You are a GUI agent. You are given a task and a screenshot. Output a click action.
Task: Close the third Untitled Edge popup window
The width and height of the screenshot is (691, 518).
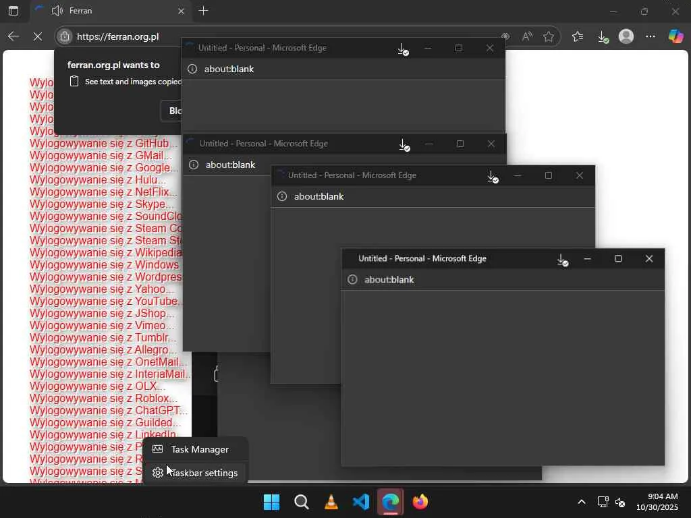point(580,176)
